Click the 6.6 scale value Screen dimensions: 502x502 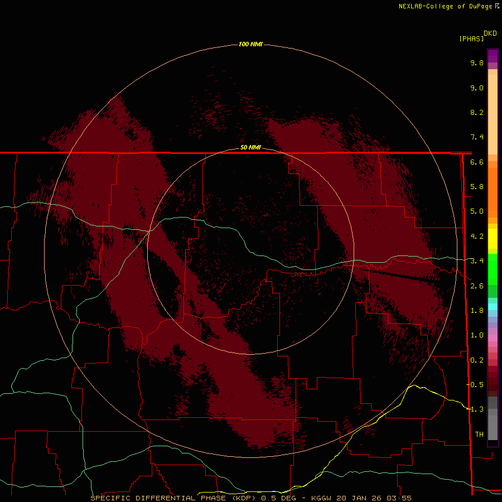[x=477, y=162]
